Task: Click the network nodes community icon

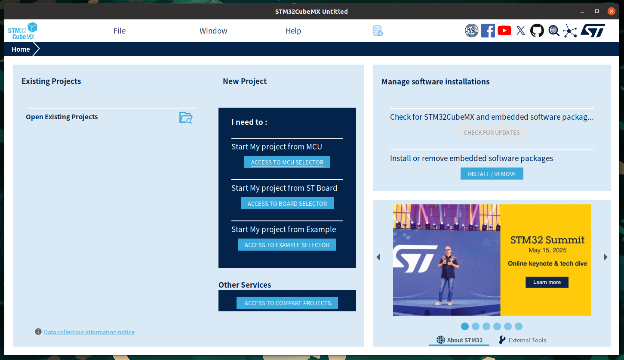Action: pos(570,31)
